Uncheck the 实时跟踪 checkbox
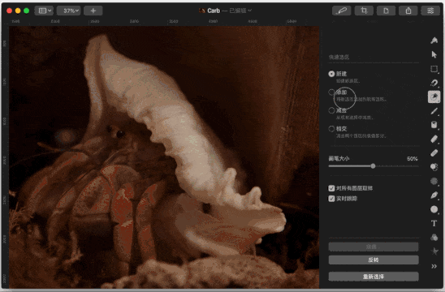 coord(331,199)
